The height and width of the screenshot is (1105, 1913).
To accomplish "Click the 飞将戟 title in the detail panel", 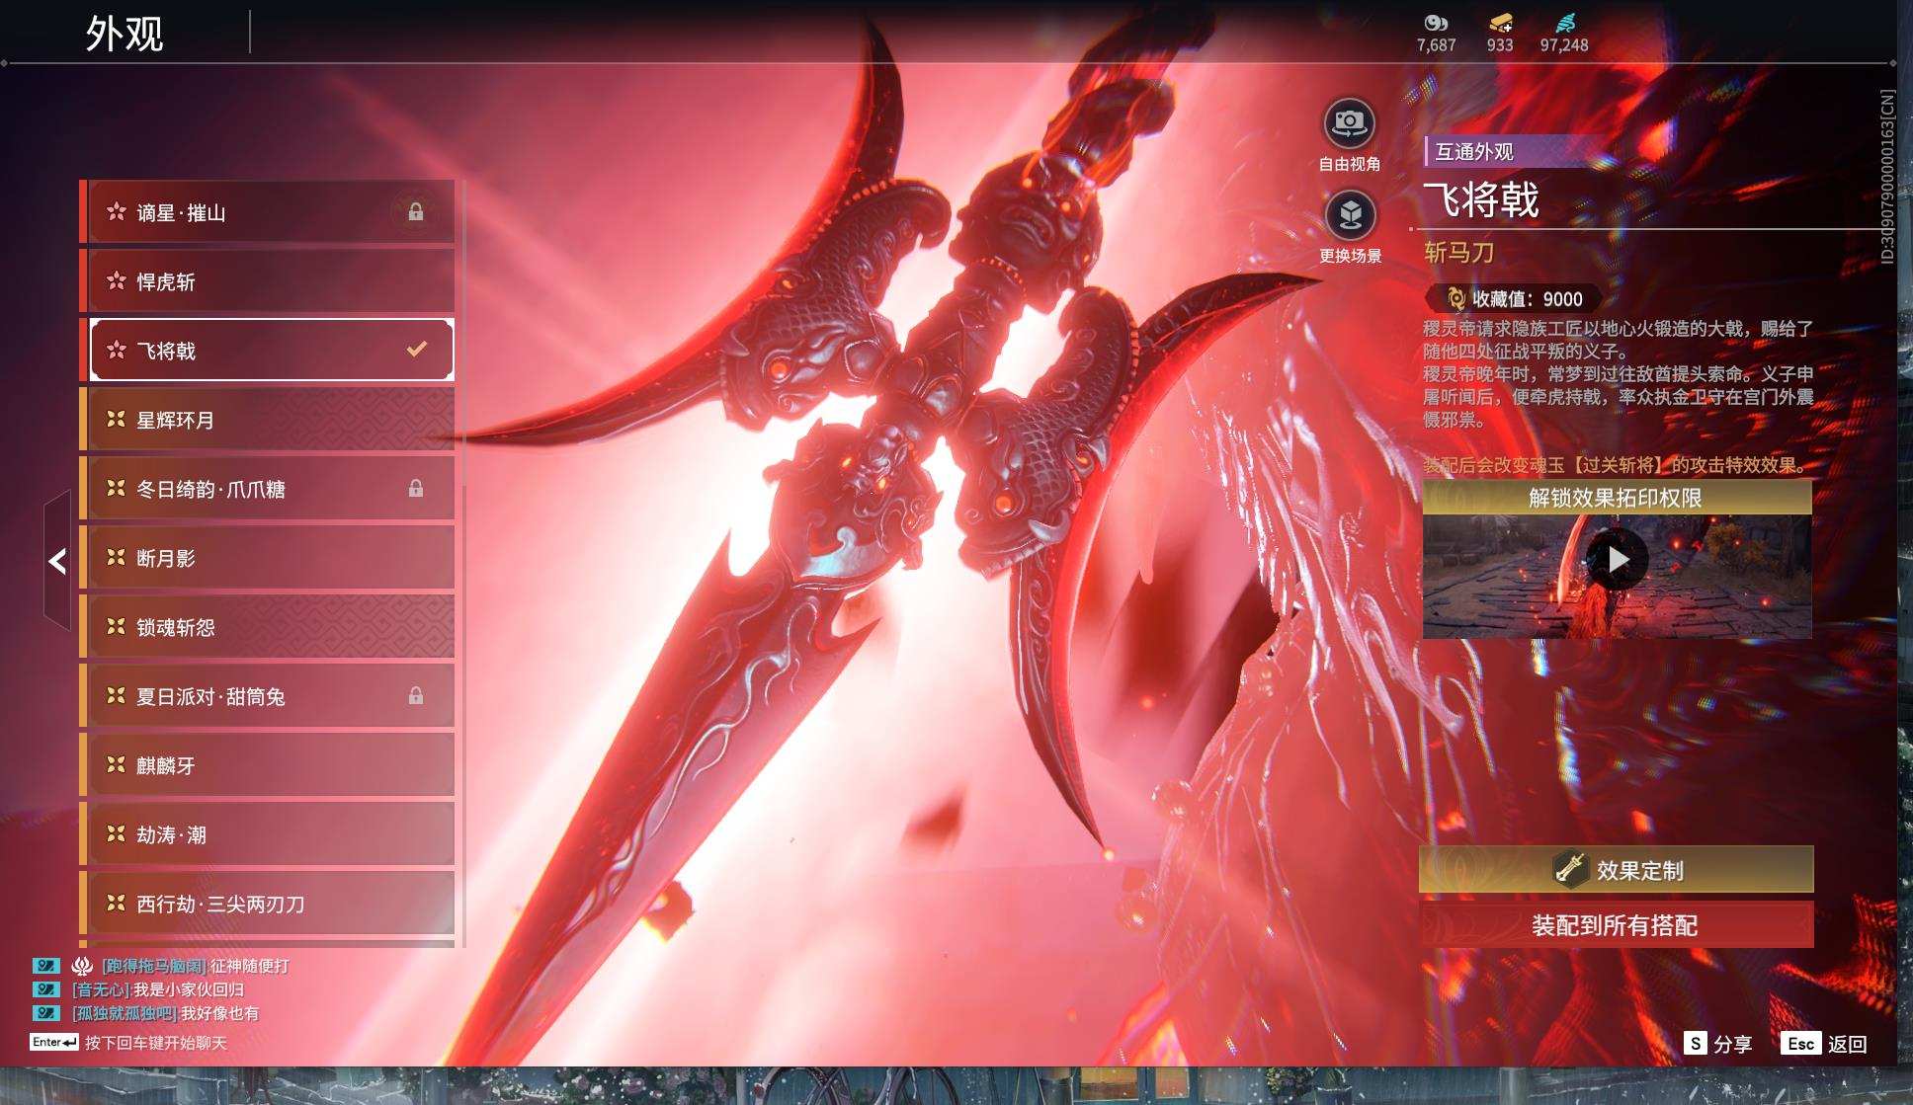I will tap(1481, 199).
